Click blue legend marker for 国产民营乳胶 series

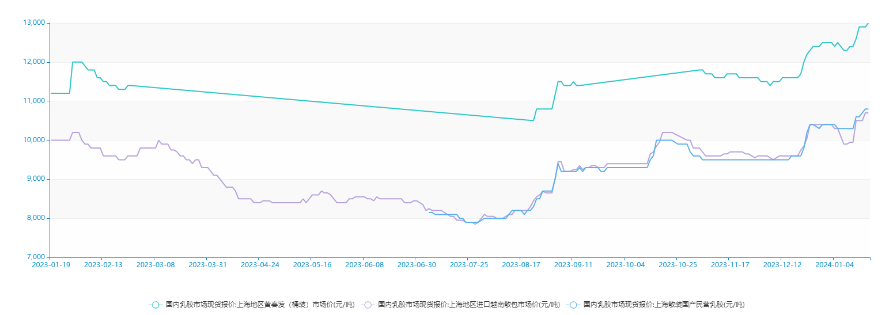coord(573,305)
